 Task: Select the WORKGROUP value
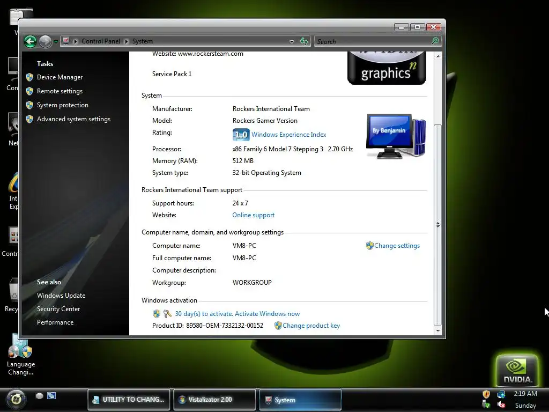coord(252,282)
